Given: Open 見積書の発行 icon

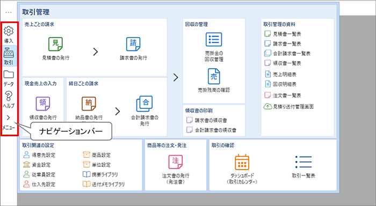Looking at the screenshot, I should point(55,44).
